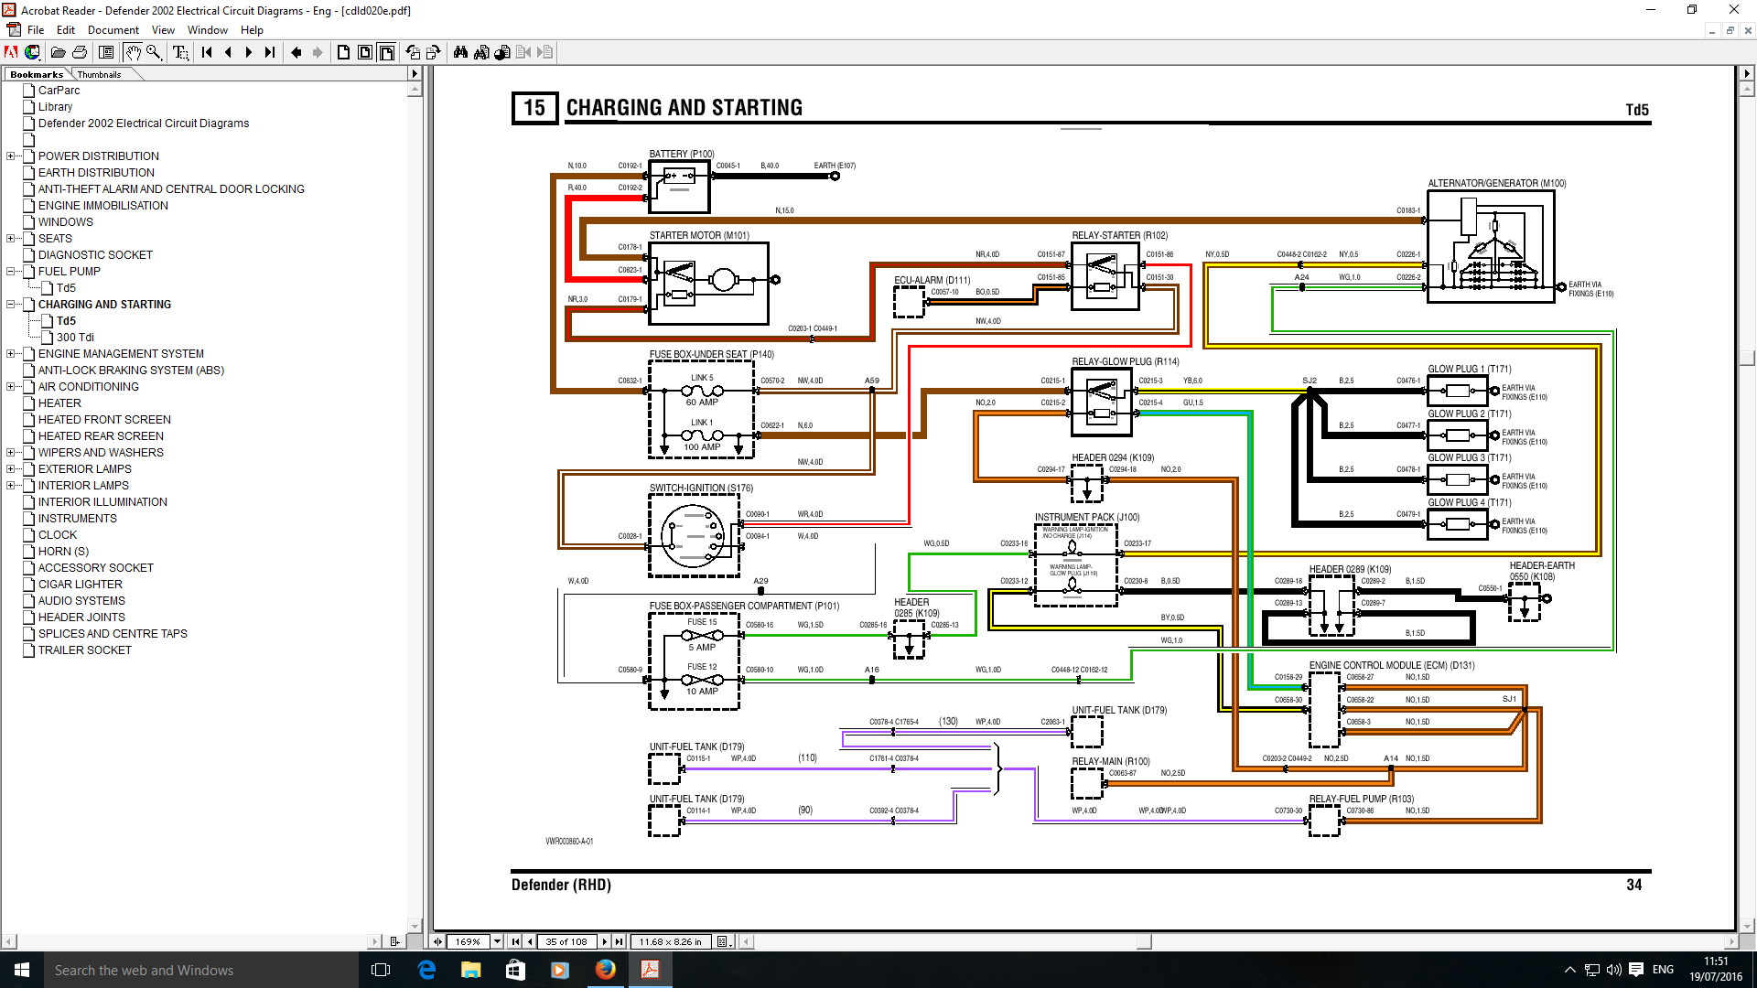The width and height of the screenshot is (1757, 988).
Task: Open the Window menu
Action: click(208, 30)
